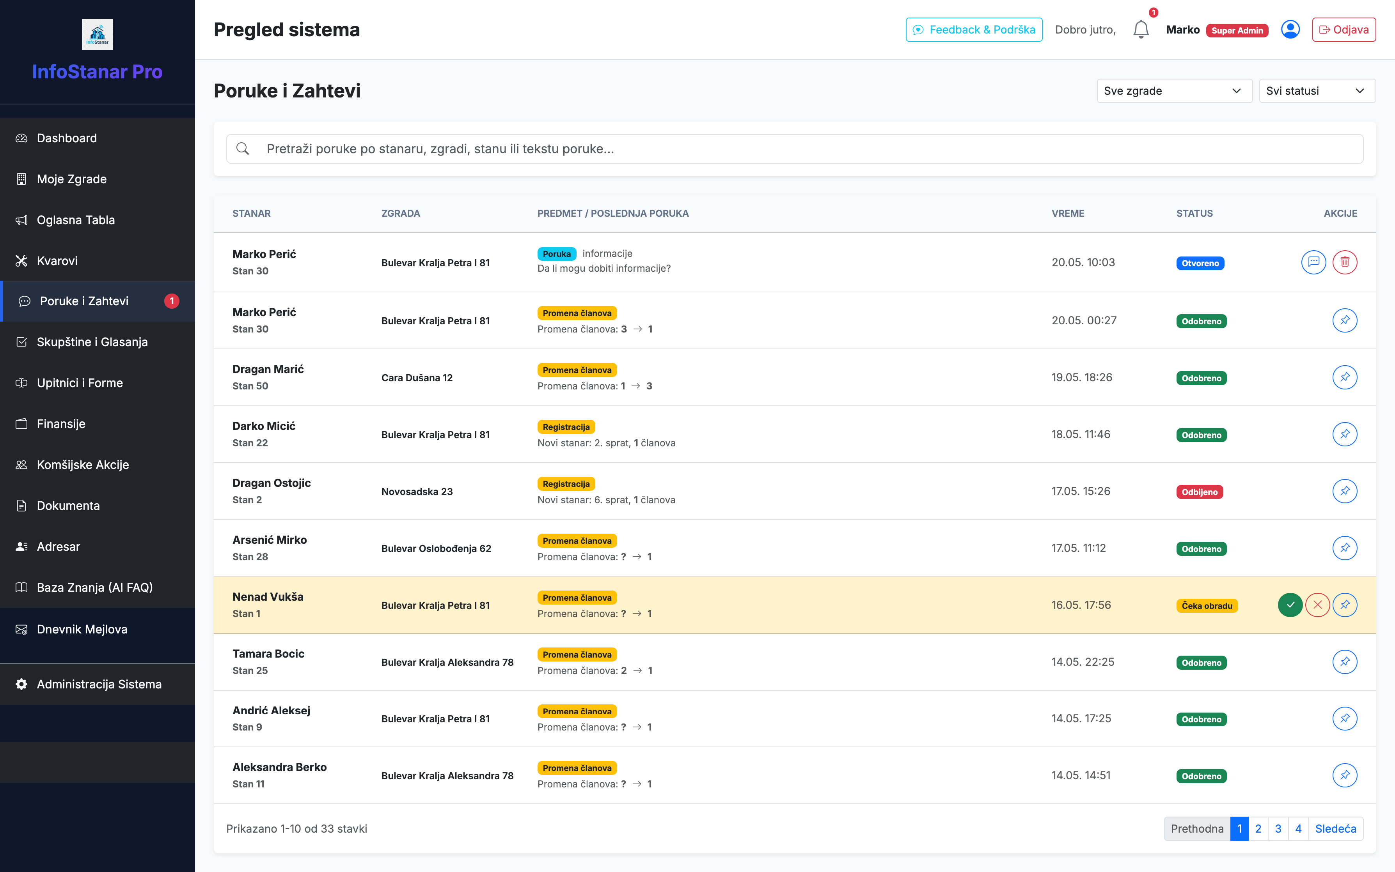Navigate to Kvarovi
1395x872 pixels.
[x=98, y=261]
